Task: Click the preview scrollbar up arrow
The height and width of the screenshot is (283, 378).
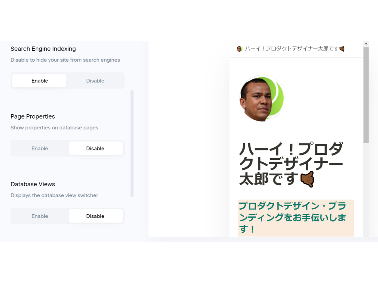Action: pos(366,44)
